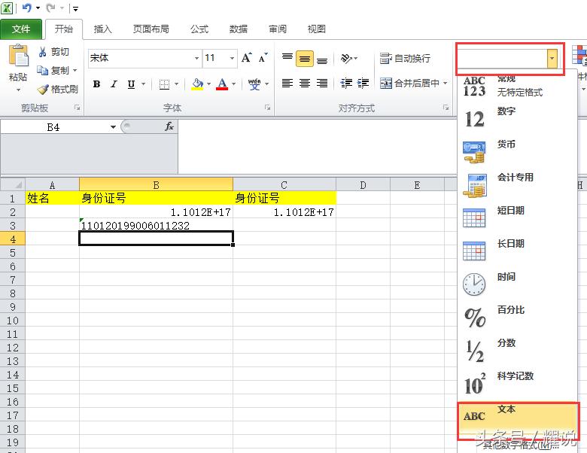Viewport: 587px width, 453px height.
Task: Open the 文件 File tab
Action: pyautogui.click(x=21, y=29)
